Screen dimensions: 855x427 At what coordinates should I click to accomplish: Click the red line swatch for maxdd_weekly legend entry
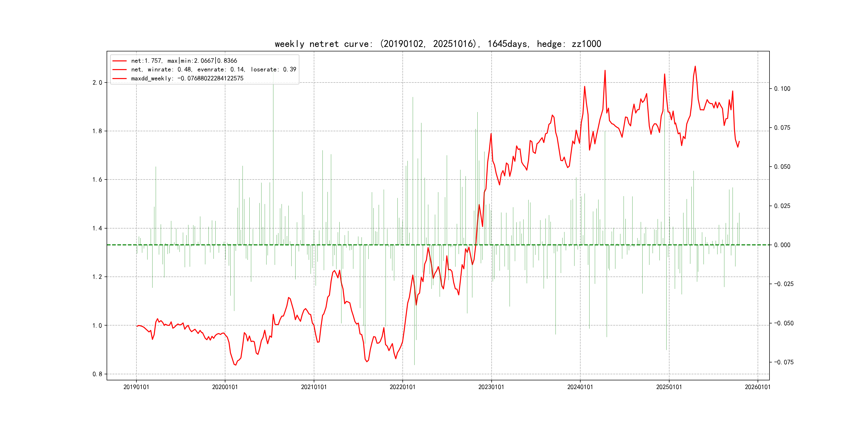120,79
